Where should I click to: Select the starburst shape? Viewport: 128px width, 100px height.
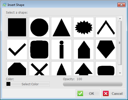pos(84,27)
